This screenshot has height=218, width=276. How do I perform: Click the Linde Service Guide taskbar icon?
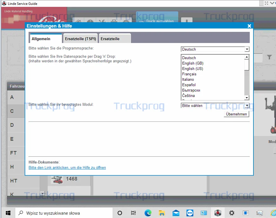(218, 213)
